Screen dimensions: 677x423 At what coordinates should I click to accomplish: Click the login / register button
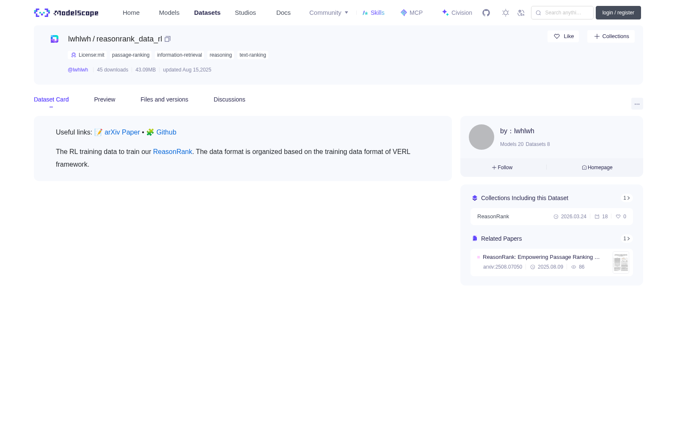pyautogui.click(x=618, y=13)
